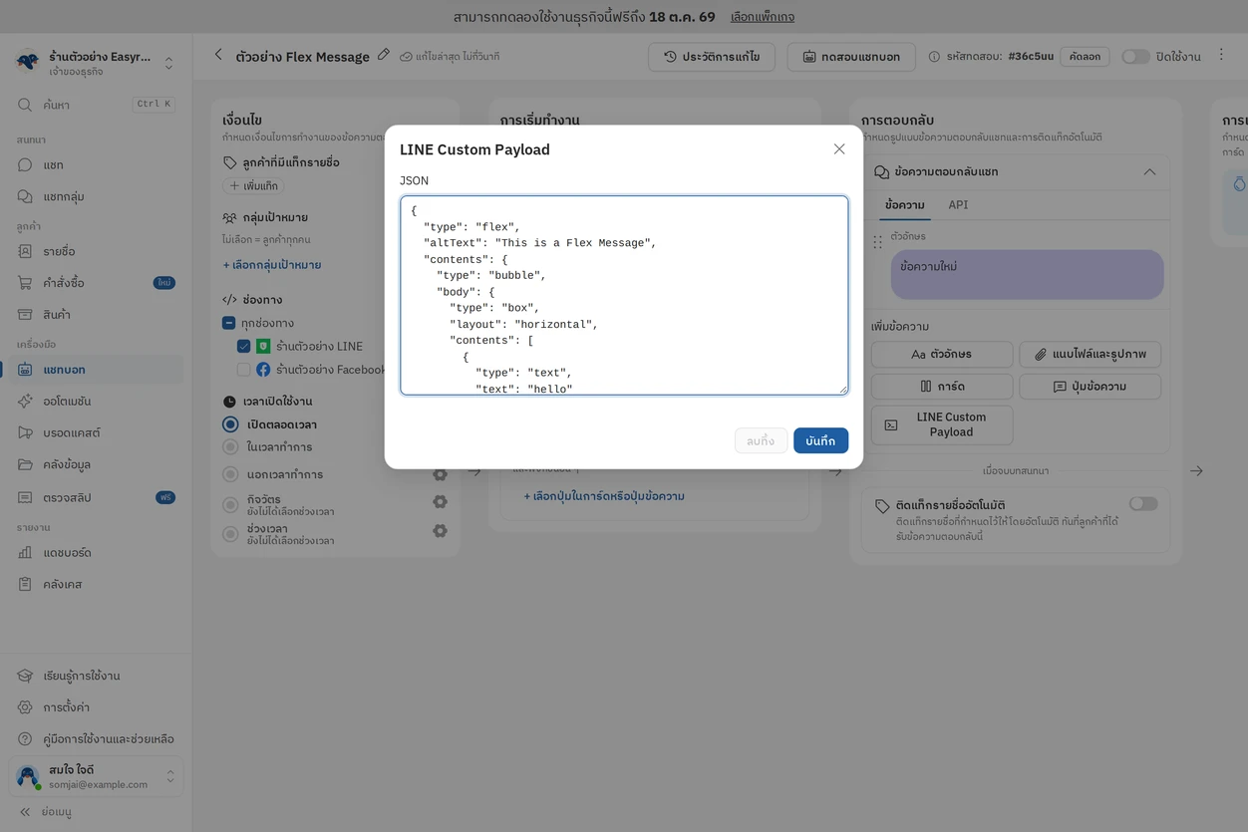1248x832 pixels.
Task: Copy the test code with คัดลอก
Action: [x=1085, y=57]
